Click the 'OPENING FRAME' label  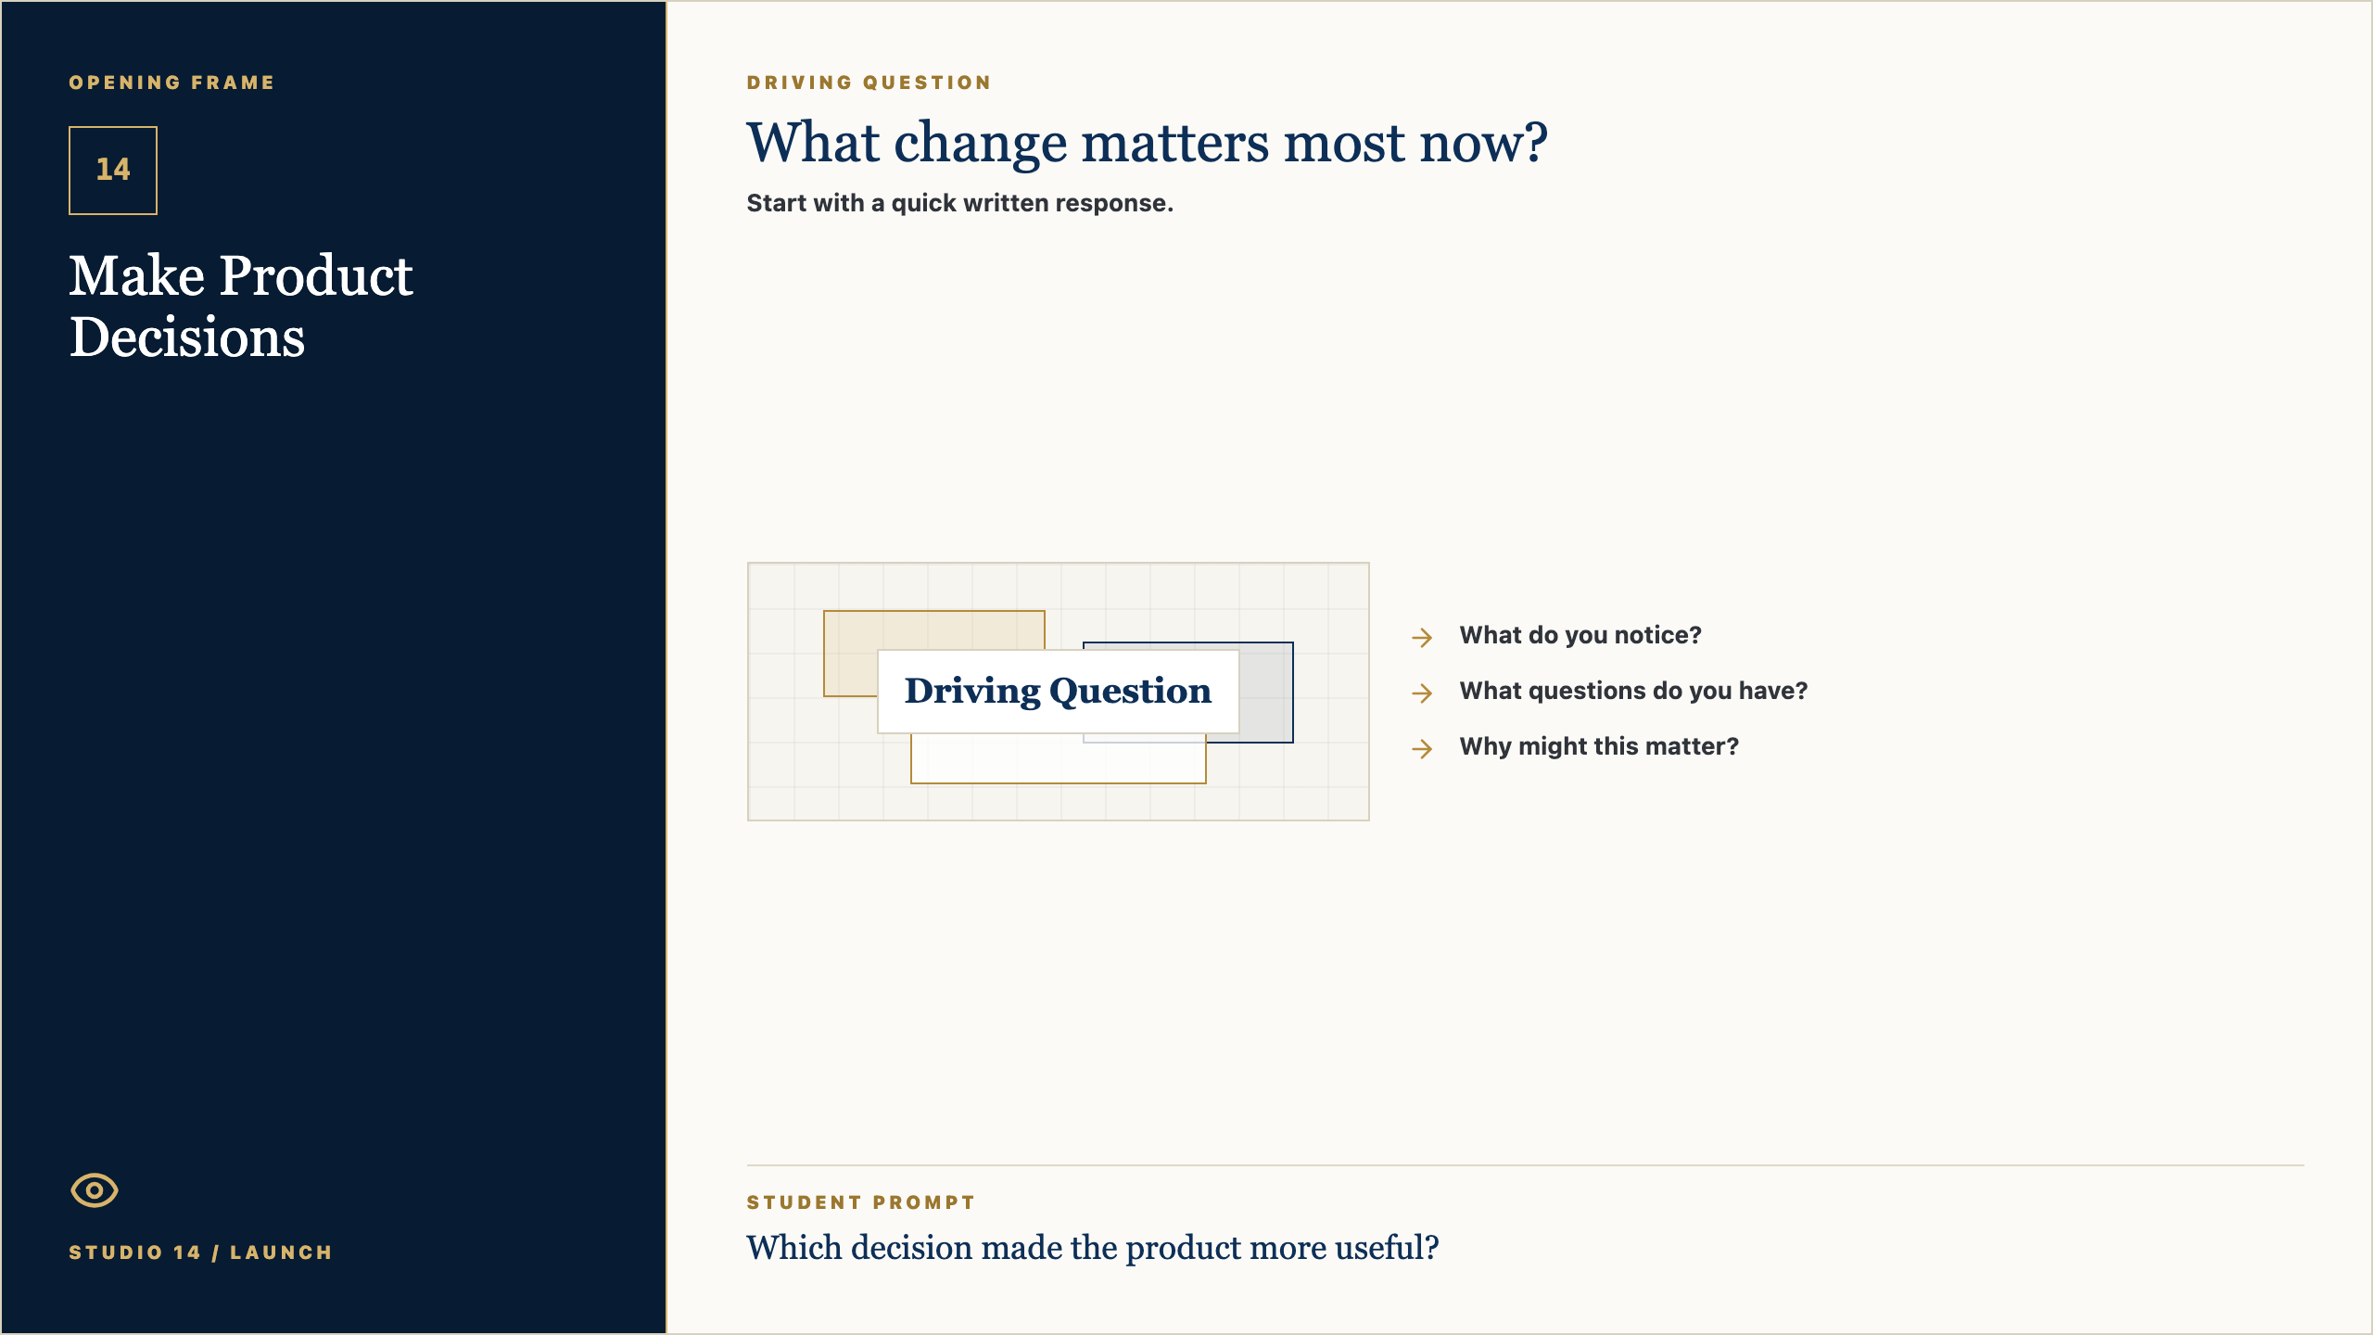171,83
